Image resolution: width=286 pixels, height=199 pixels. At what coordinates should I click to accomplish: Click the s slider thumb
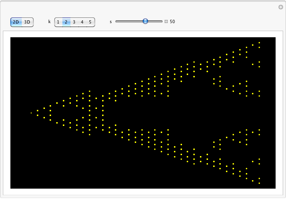tap(145, 21)
